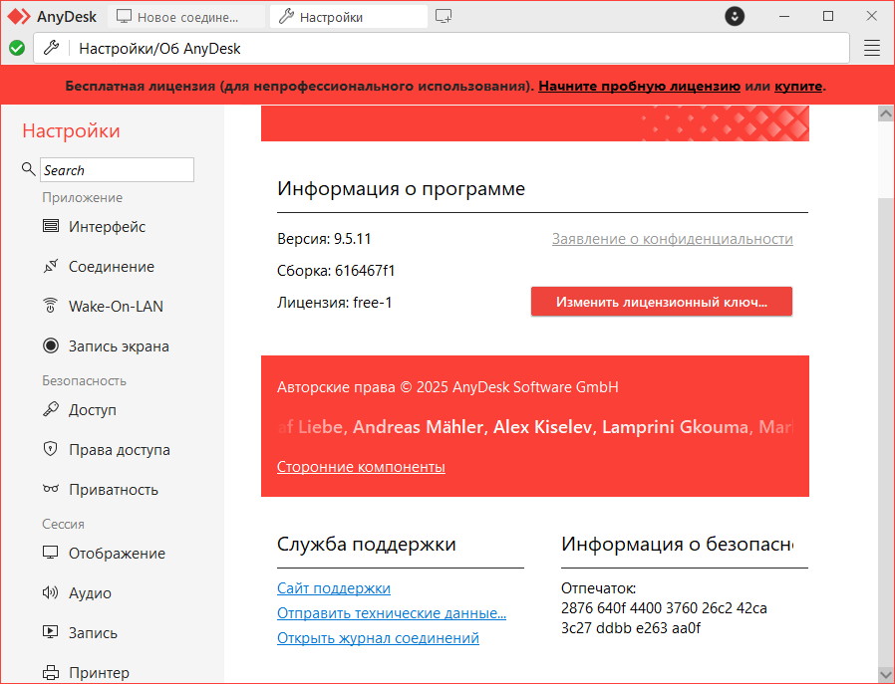Click the Доступ key icon
The width and height of the screenshot is (895, 684).
pos(51,409)
